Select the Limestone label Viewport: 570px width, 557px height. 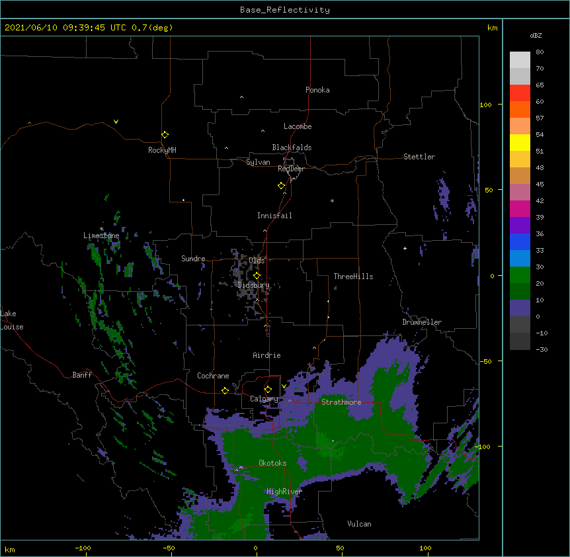pos(101,236)
